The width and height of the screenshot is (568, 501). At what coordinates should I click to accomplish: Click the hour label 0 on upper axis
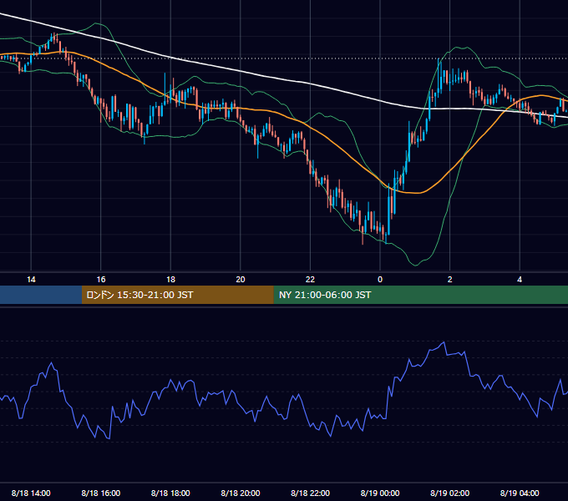380,280
